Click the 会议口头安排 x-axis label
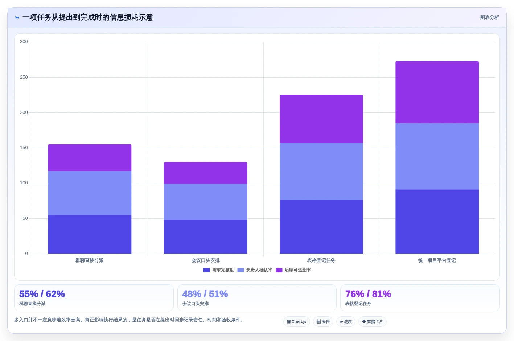The width and height of the screenshot is (514, 341). [206, 260]
